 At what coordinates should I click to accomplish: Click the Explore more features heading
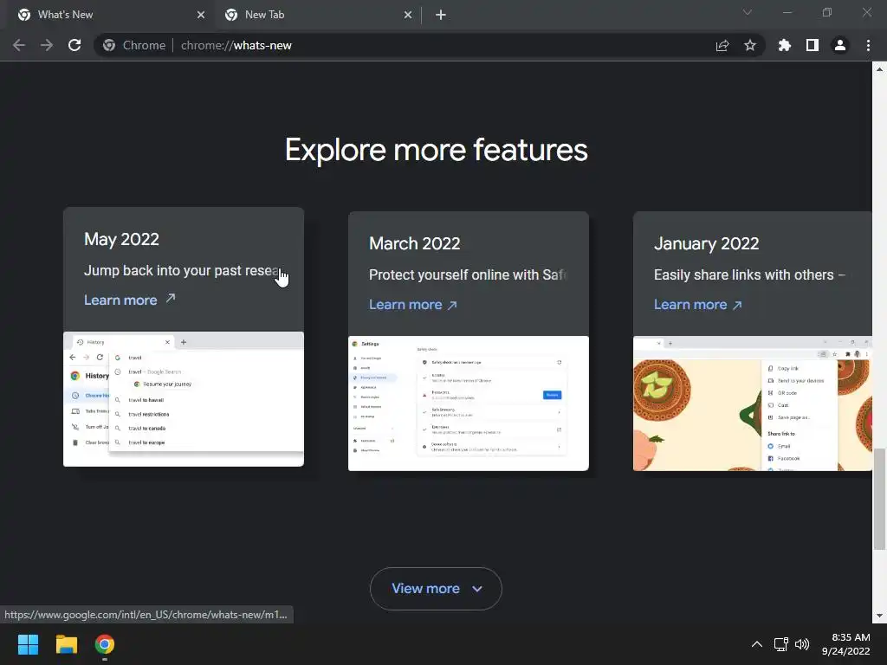tap(437, 150)
